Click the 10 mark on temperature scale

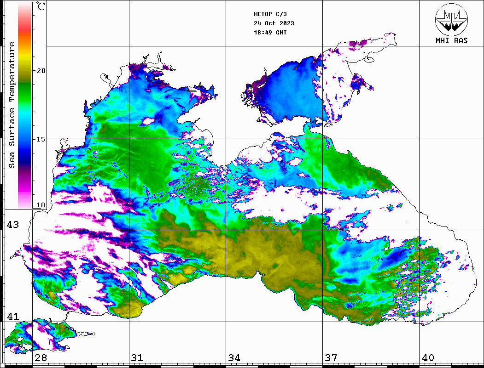41,205
